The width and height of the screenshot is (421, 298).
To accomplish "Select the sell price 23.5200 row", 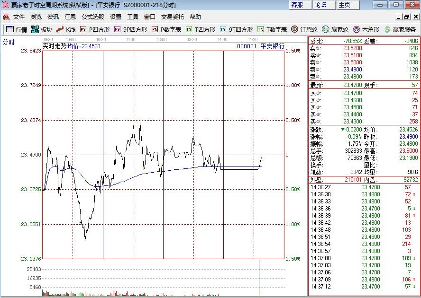I will click(x=364, y=48).
